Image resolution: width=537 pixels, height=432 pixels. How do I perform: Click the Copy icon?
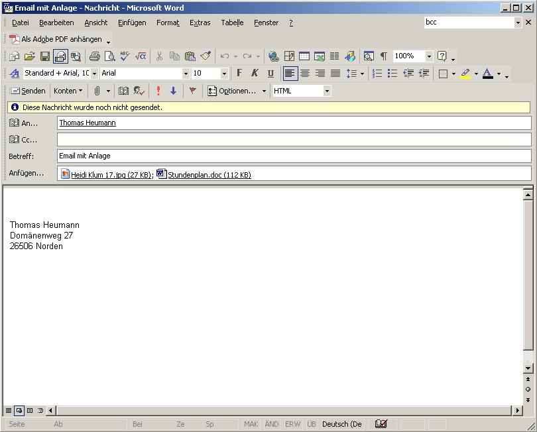point(174,56)
